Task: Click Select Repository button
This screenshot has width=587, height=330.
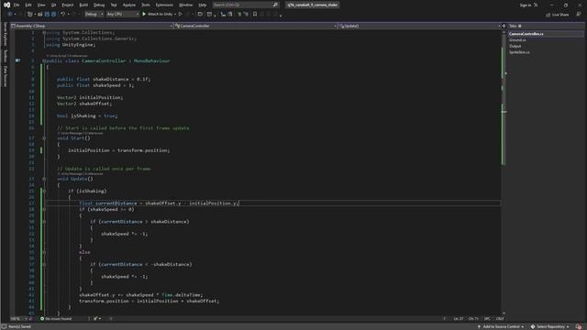Action: (550, 326)
